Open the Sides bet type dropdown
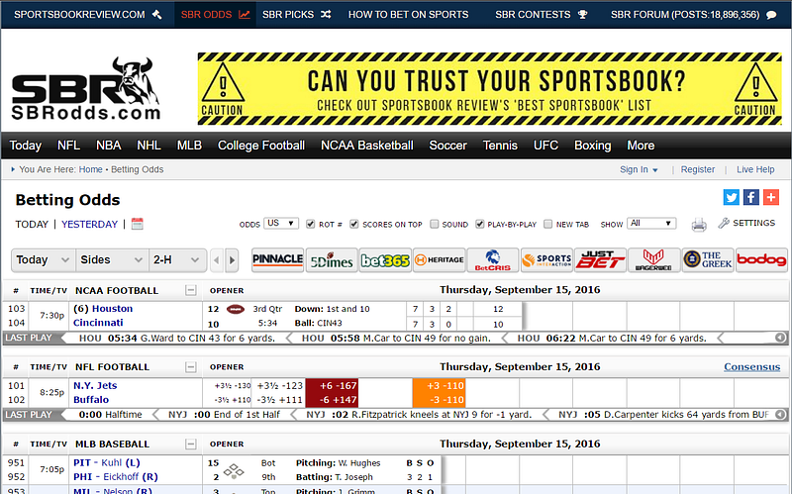The height and width of the screenshot is (494, 792). 112,260
